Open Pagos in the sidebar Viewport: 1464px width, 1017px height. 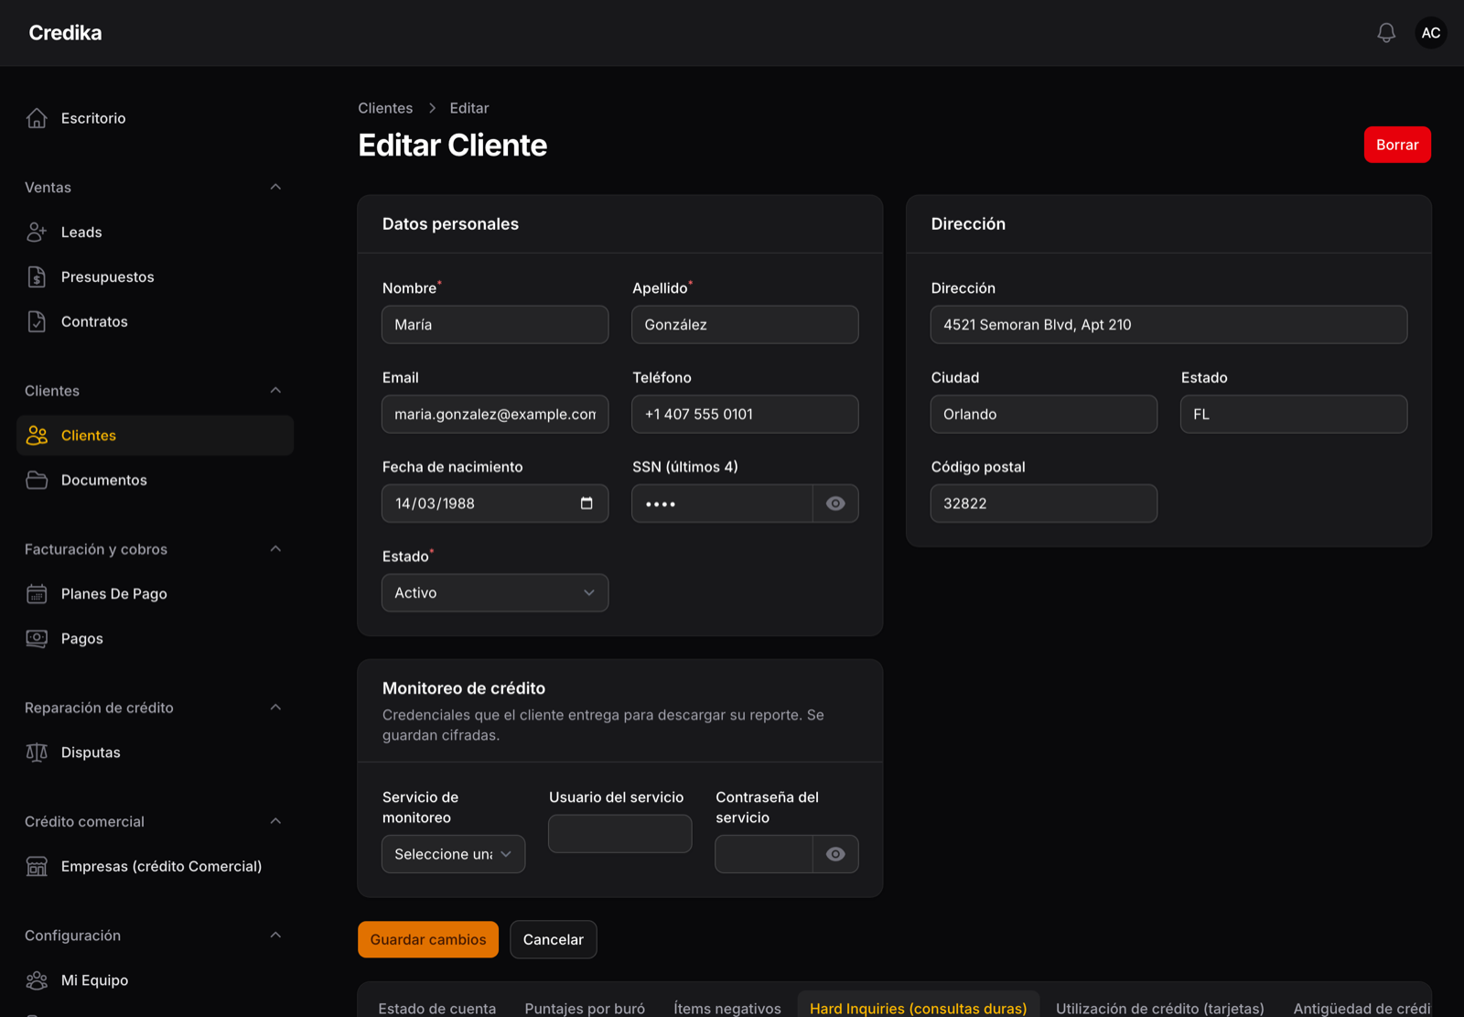pyautogui.click(x=155, y=639)
